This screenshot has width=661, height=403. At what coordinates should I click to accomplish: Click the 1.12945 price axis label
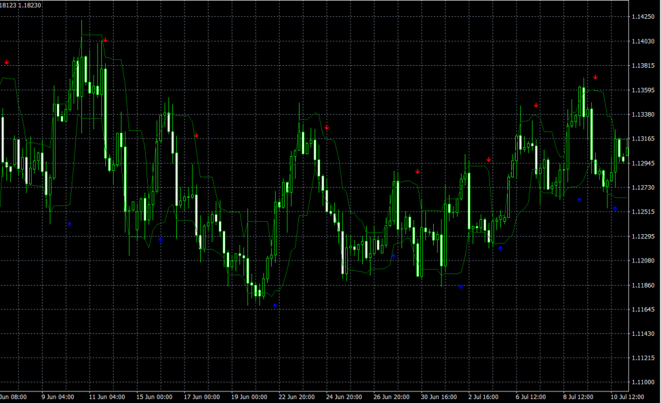[643, 163]
